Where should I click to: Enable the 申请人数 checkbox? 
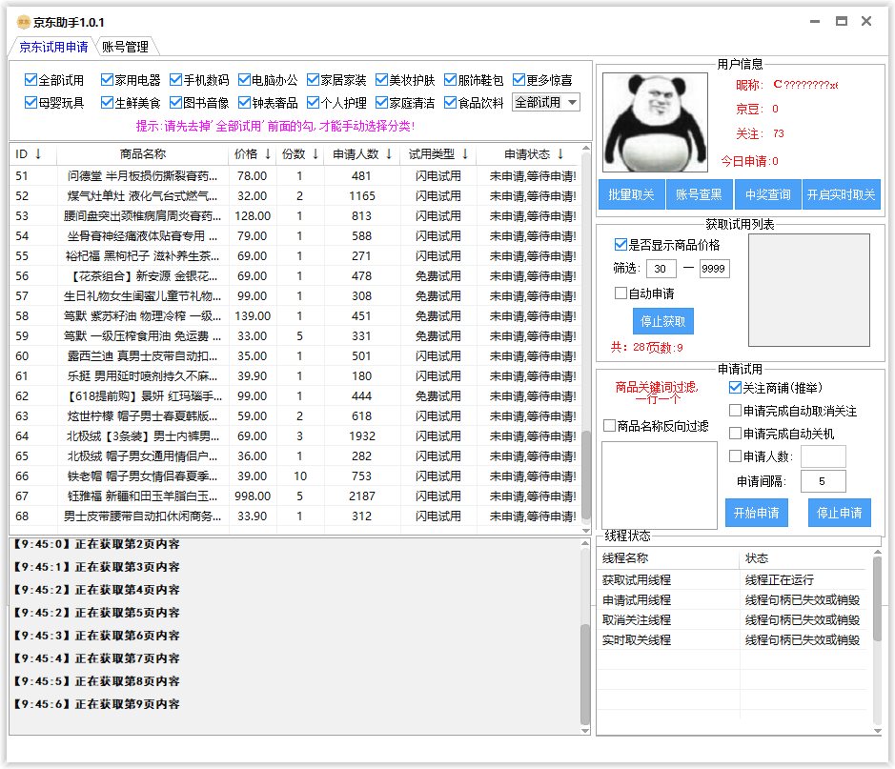(735, 456)
